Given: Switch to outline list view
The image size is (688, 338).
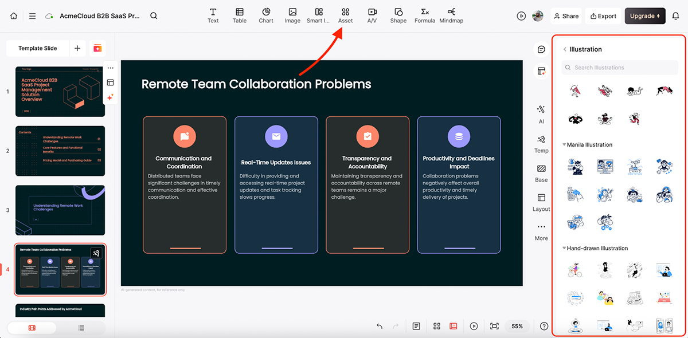Looking at the screenshot, I should (81, 328).
